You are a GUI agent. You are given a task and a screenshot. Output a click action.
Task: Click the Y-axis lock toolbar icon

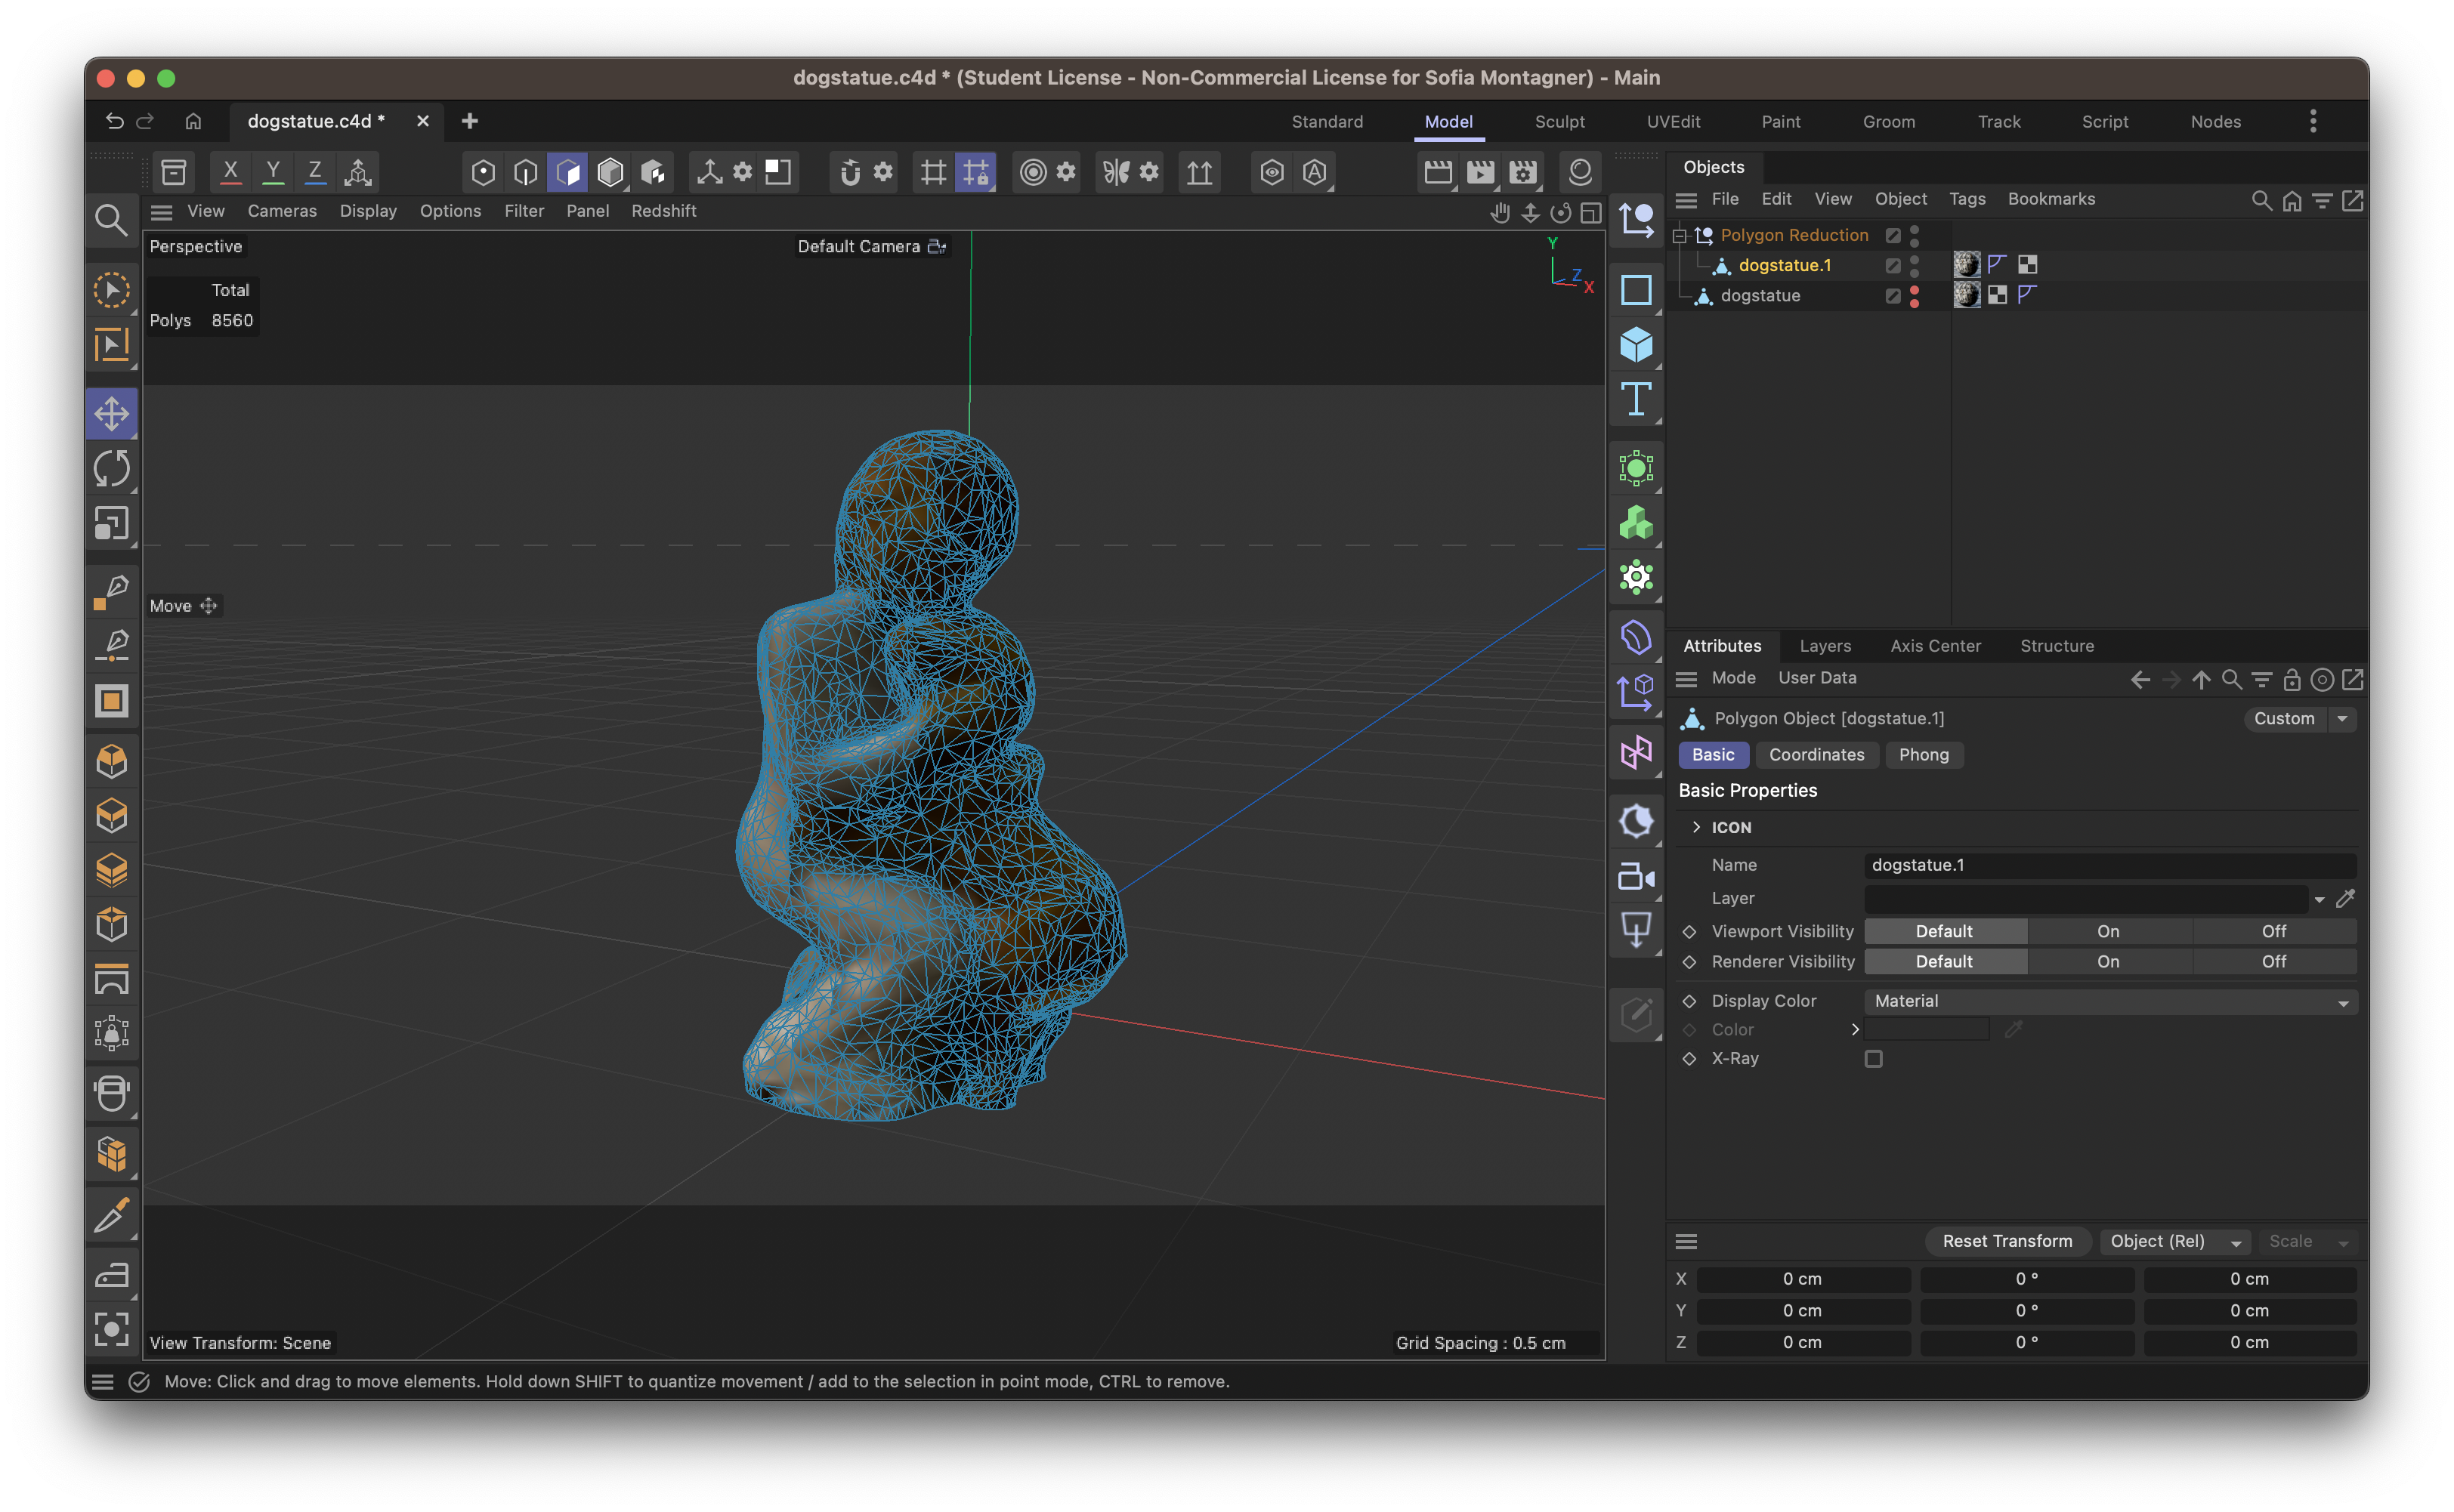[272, 171]
